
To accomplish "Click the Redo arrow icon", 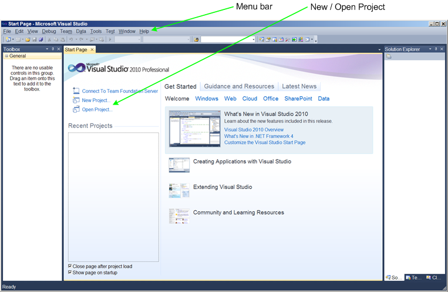I will [x=82, y=39].
